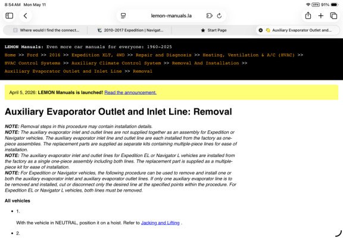
Task: Close the Auxiliary Evaporator Outlet tab
Action: pyautogui.click(x=261, y=30)
